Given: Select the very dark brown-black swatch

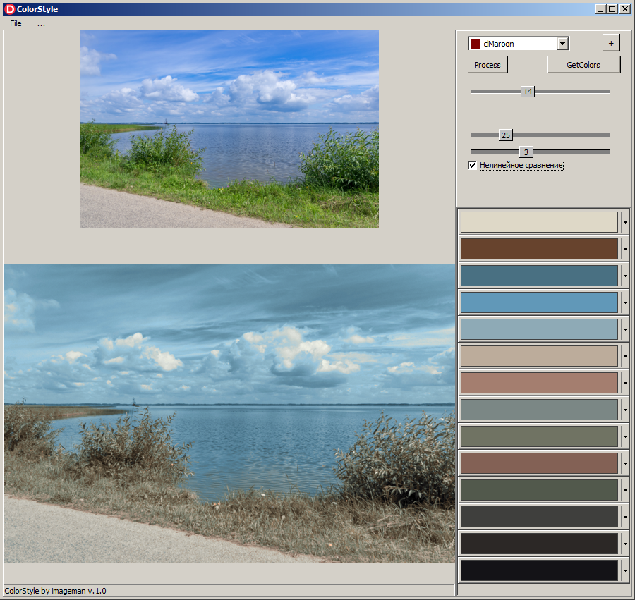Looking at the screenshot, I should (x=539, y=544).
